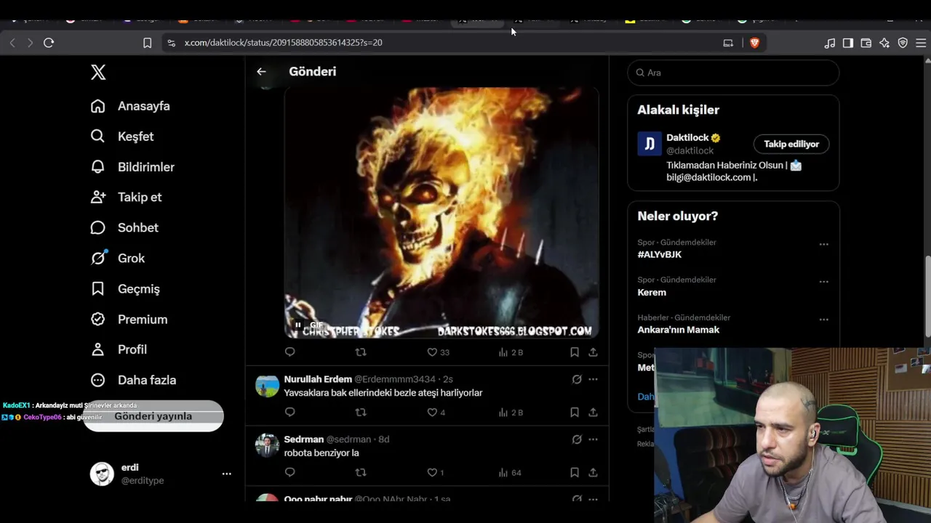Open Sedrman's profile

click(x=304, y=439)
